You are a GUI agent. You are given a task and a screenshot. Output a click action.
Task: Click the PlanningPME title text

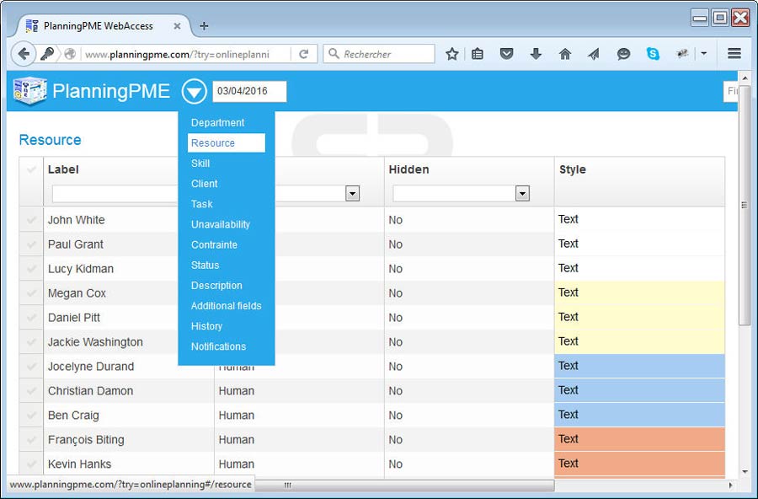(x=111, y=91)
